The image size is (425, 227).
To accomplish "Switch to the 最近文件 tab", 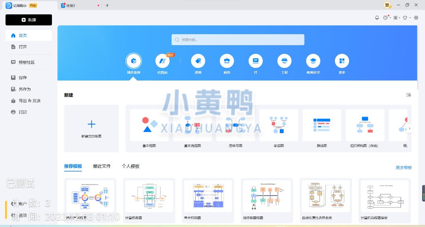I will pyautogui.click(x=102, y=166).
